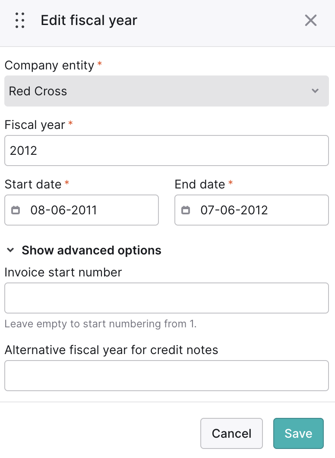This screenshot has width=335, height=458.
Task: Click the Start date label
Action: pos(33,184)
